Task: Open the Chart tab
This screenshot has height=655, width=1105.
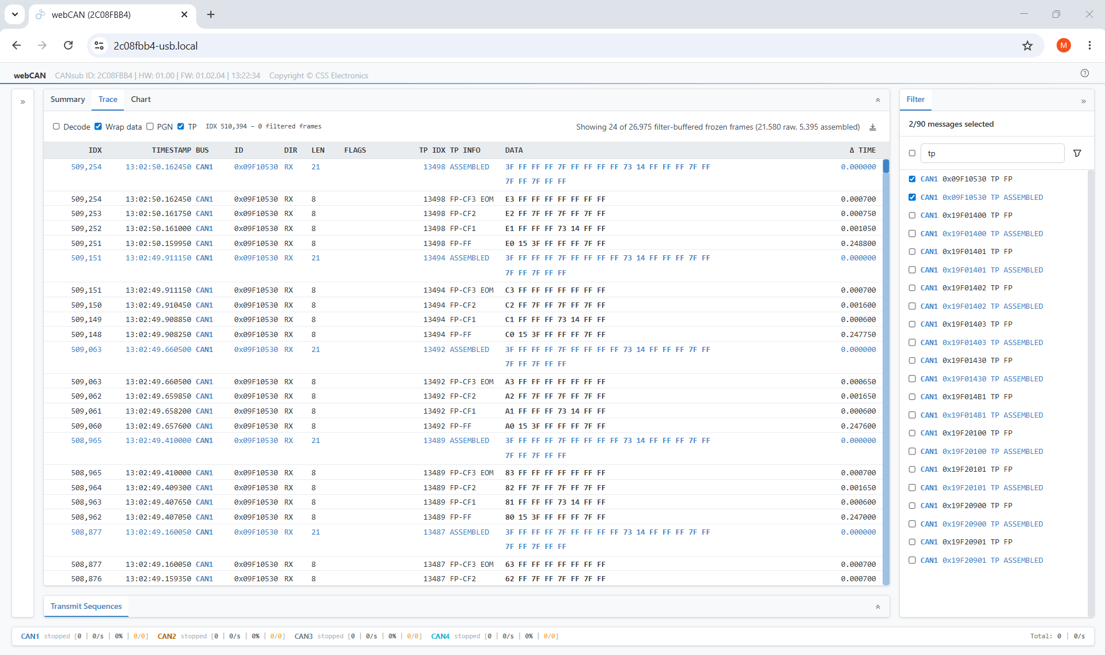Action: pyautogui.click(x=141, y=100)
